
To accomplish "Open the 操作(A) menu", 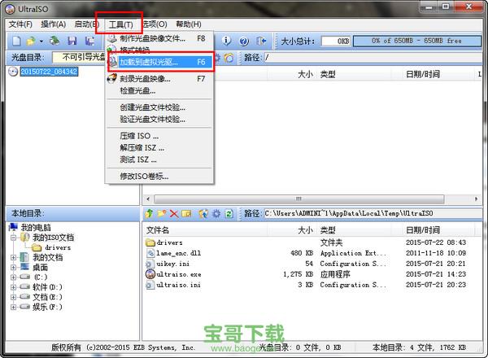I will click(53, 24).
